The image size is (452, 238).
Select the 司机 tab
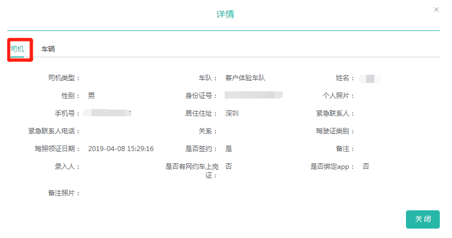click(17, 49)
